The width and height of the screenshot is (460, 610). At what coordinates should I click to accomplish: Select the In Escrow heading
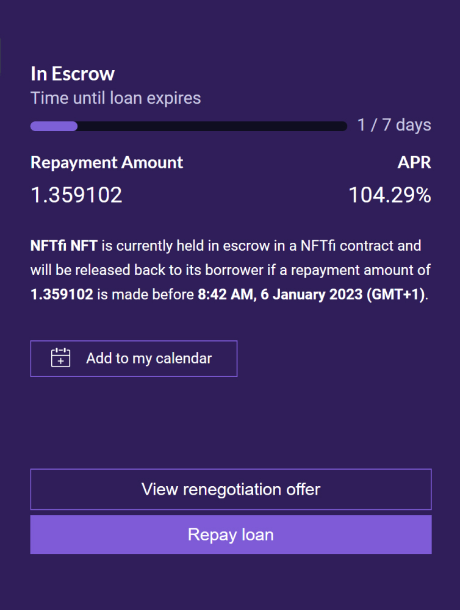pos(73,74)
